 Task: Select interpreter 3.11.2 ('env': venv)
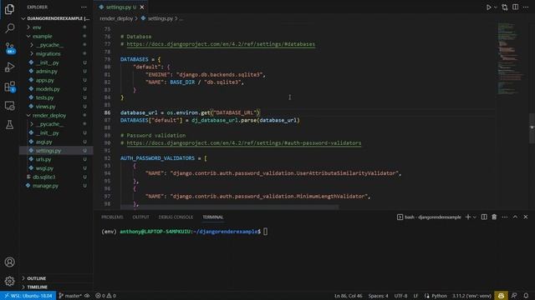471,296
